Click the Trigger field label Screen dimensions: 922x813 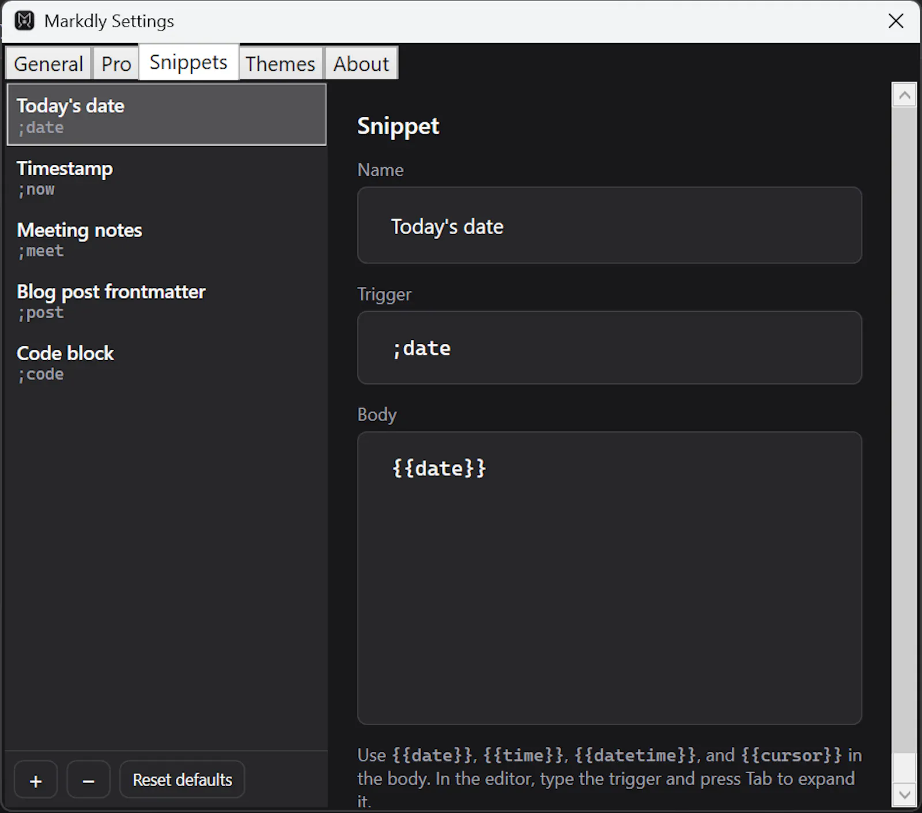pos(384,294)
